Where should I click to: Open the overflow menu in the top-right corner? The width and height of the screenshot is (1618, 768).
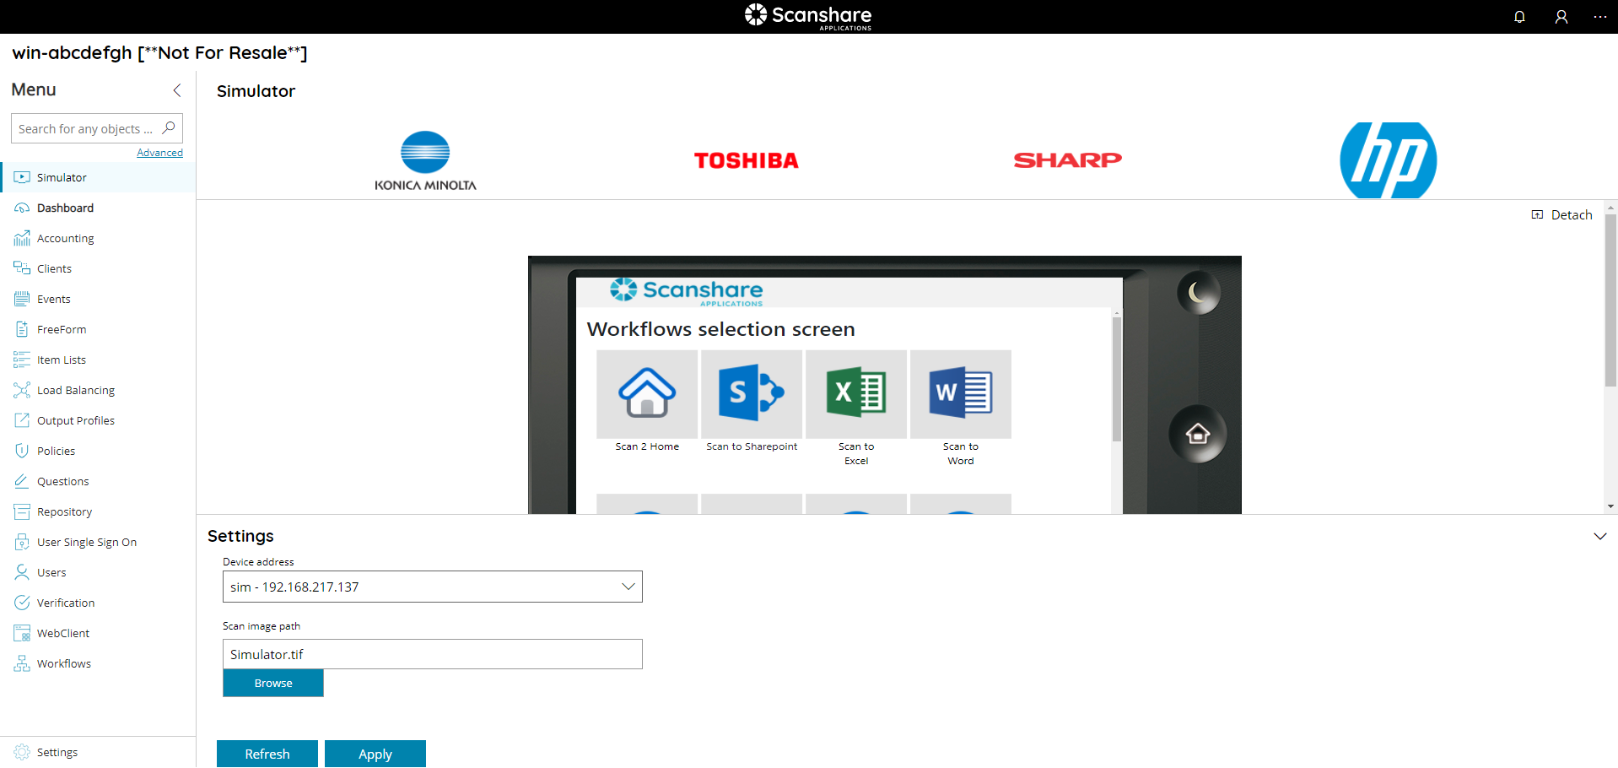(x=1600, y=17)
